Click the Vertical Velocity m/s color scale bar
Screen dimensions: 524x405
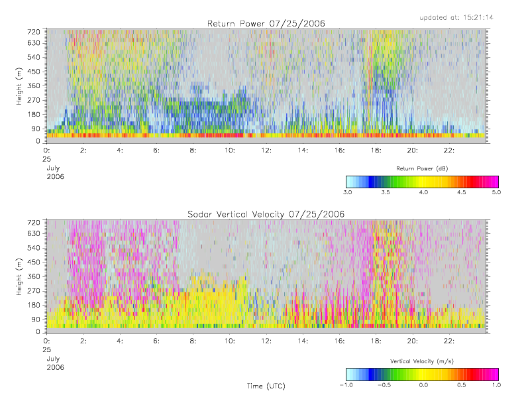click(x=422, y=375)
